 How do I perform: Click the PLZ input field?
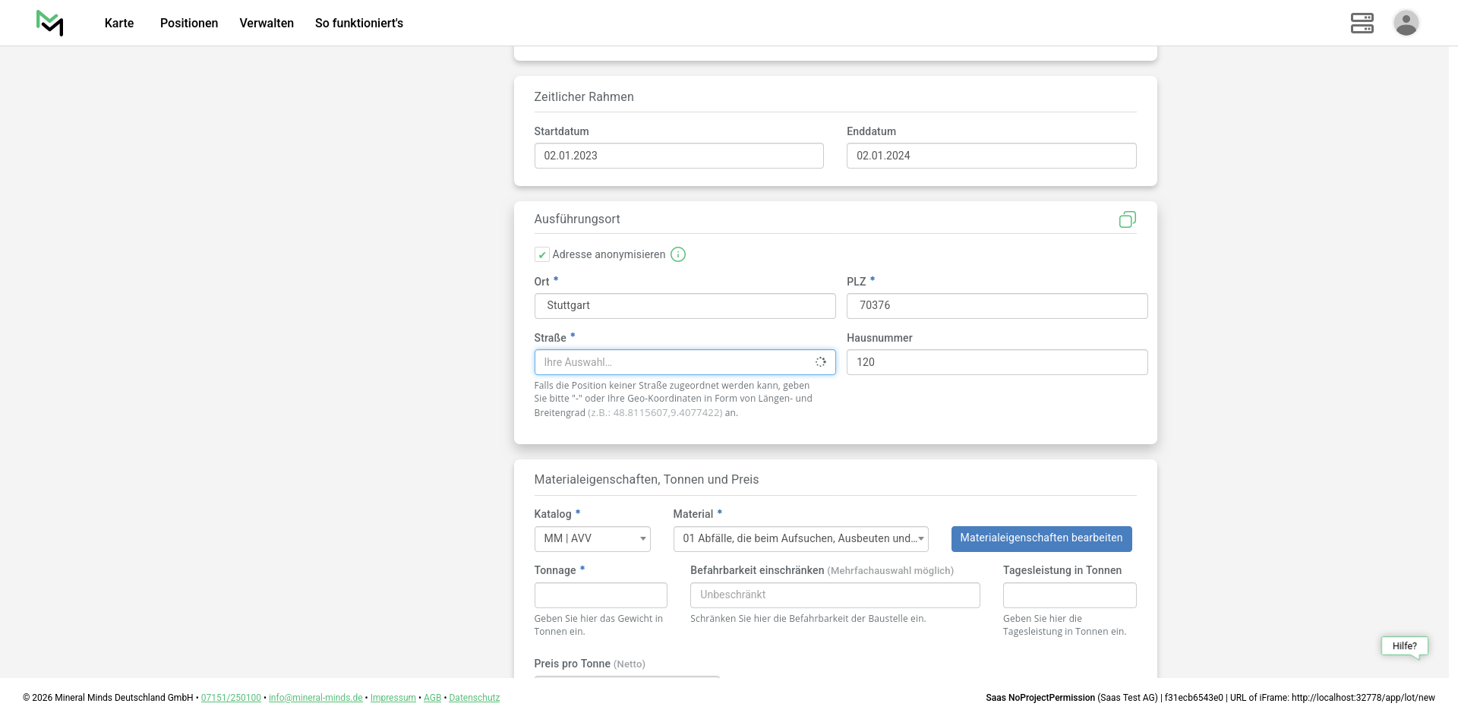[996, 306]
